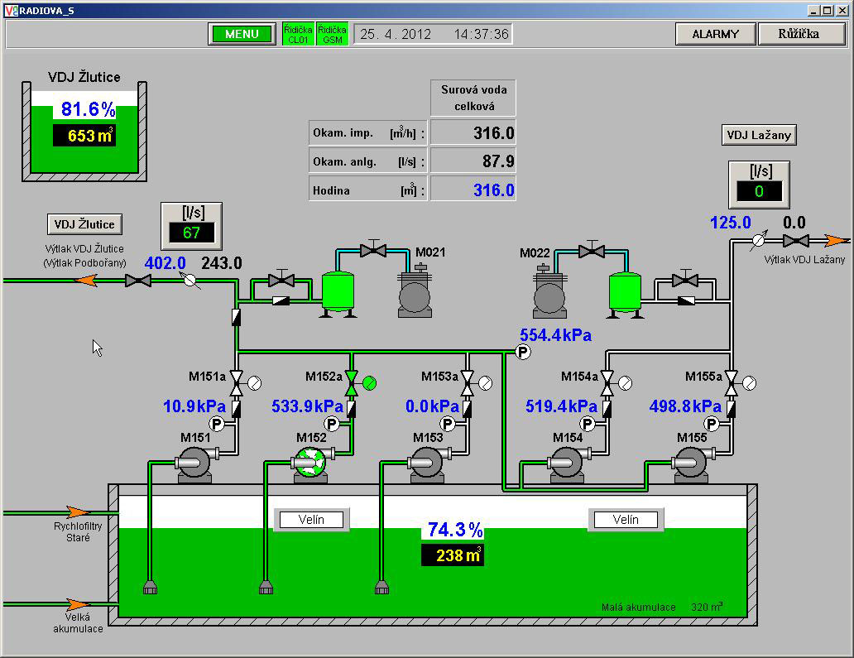Toggle valve M151a
854x658 pixels.
(236, 382)
